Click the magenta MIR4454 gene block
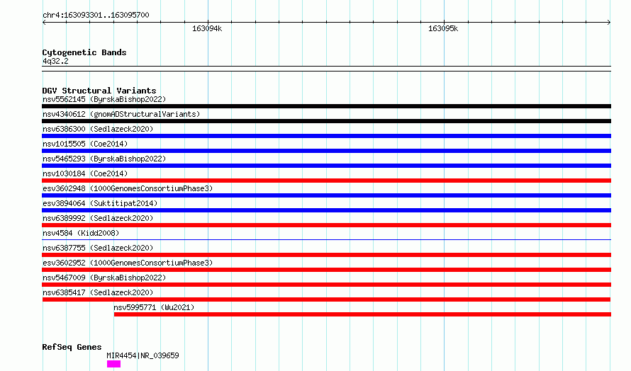631x371 pixels. 114,364
